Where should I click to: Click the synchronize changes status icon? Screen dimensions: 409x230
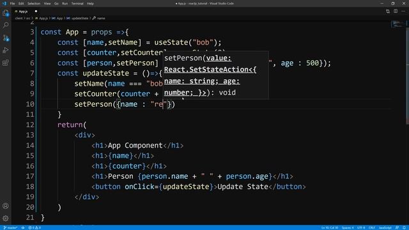[x=23, y=227]
